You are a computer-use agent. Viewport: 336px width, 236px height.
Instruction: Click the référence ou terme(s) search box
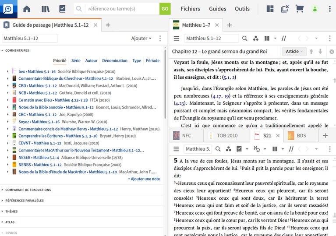point(122,9)
